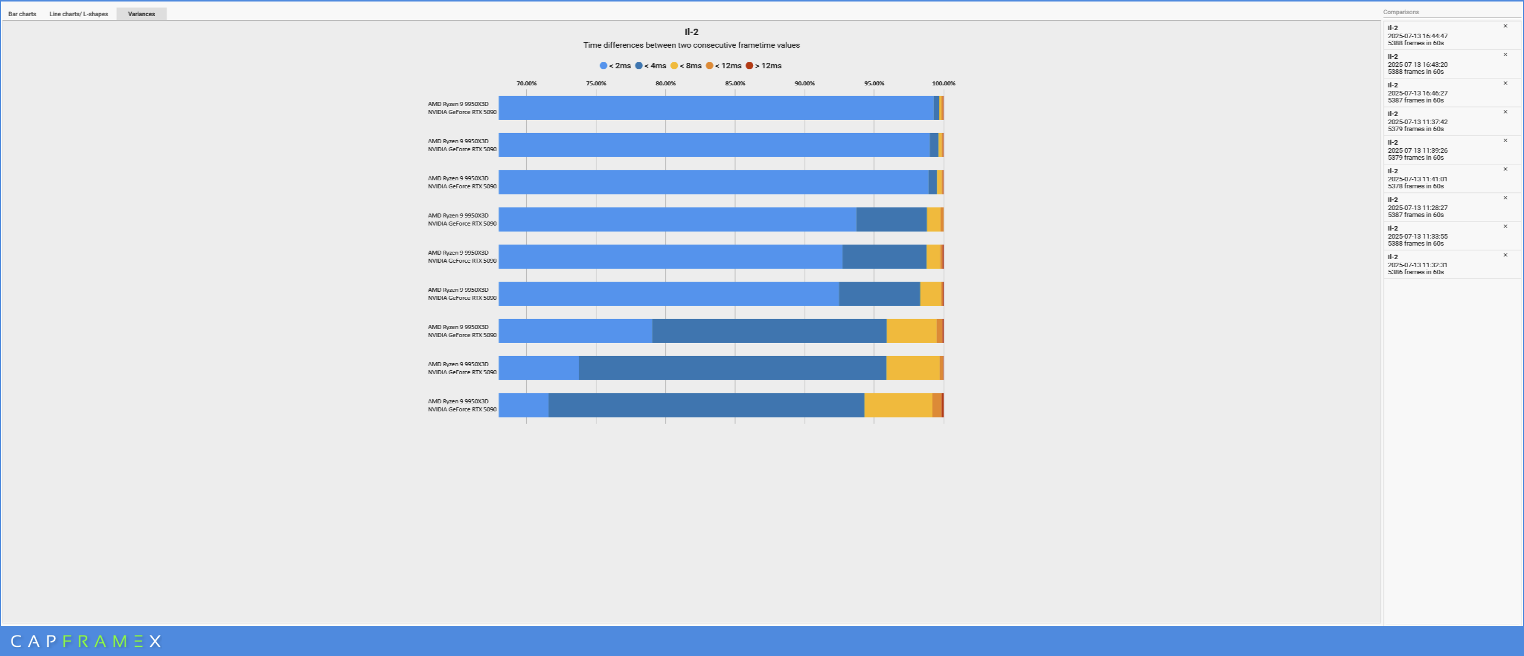Screen dimensions: 1524x656
Task: Remove the 11:41:01 comparison entry
Action: click(x=1505, y=169)
